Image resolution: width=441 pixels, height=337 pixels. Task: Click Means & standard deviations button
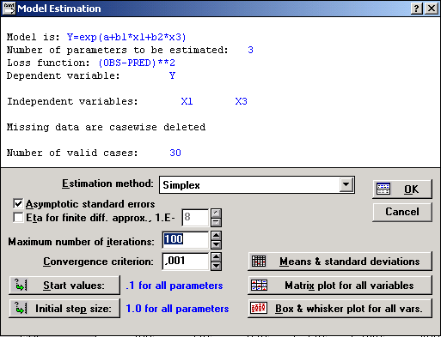(x=340, y=262)
